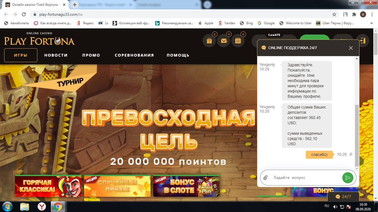Open the gift bonuses icon
Image resolution: width=378 pixels, height=212 pixels.
click(209, 41)
